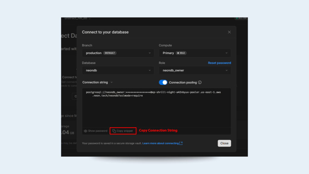Image resolution: width=309 pixels, height=174 pixels.
Task: Expand the Connection string format selector
Action: [x=97, y=82]
